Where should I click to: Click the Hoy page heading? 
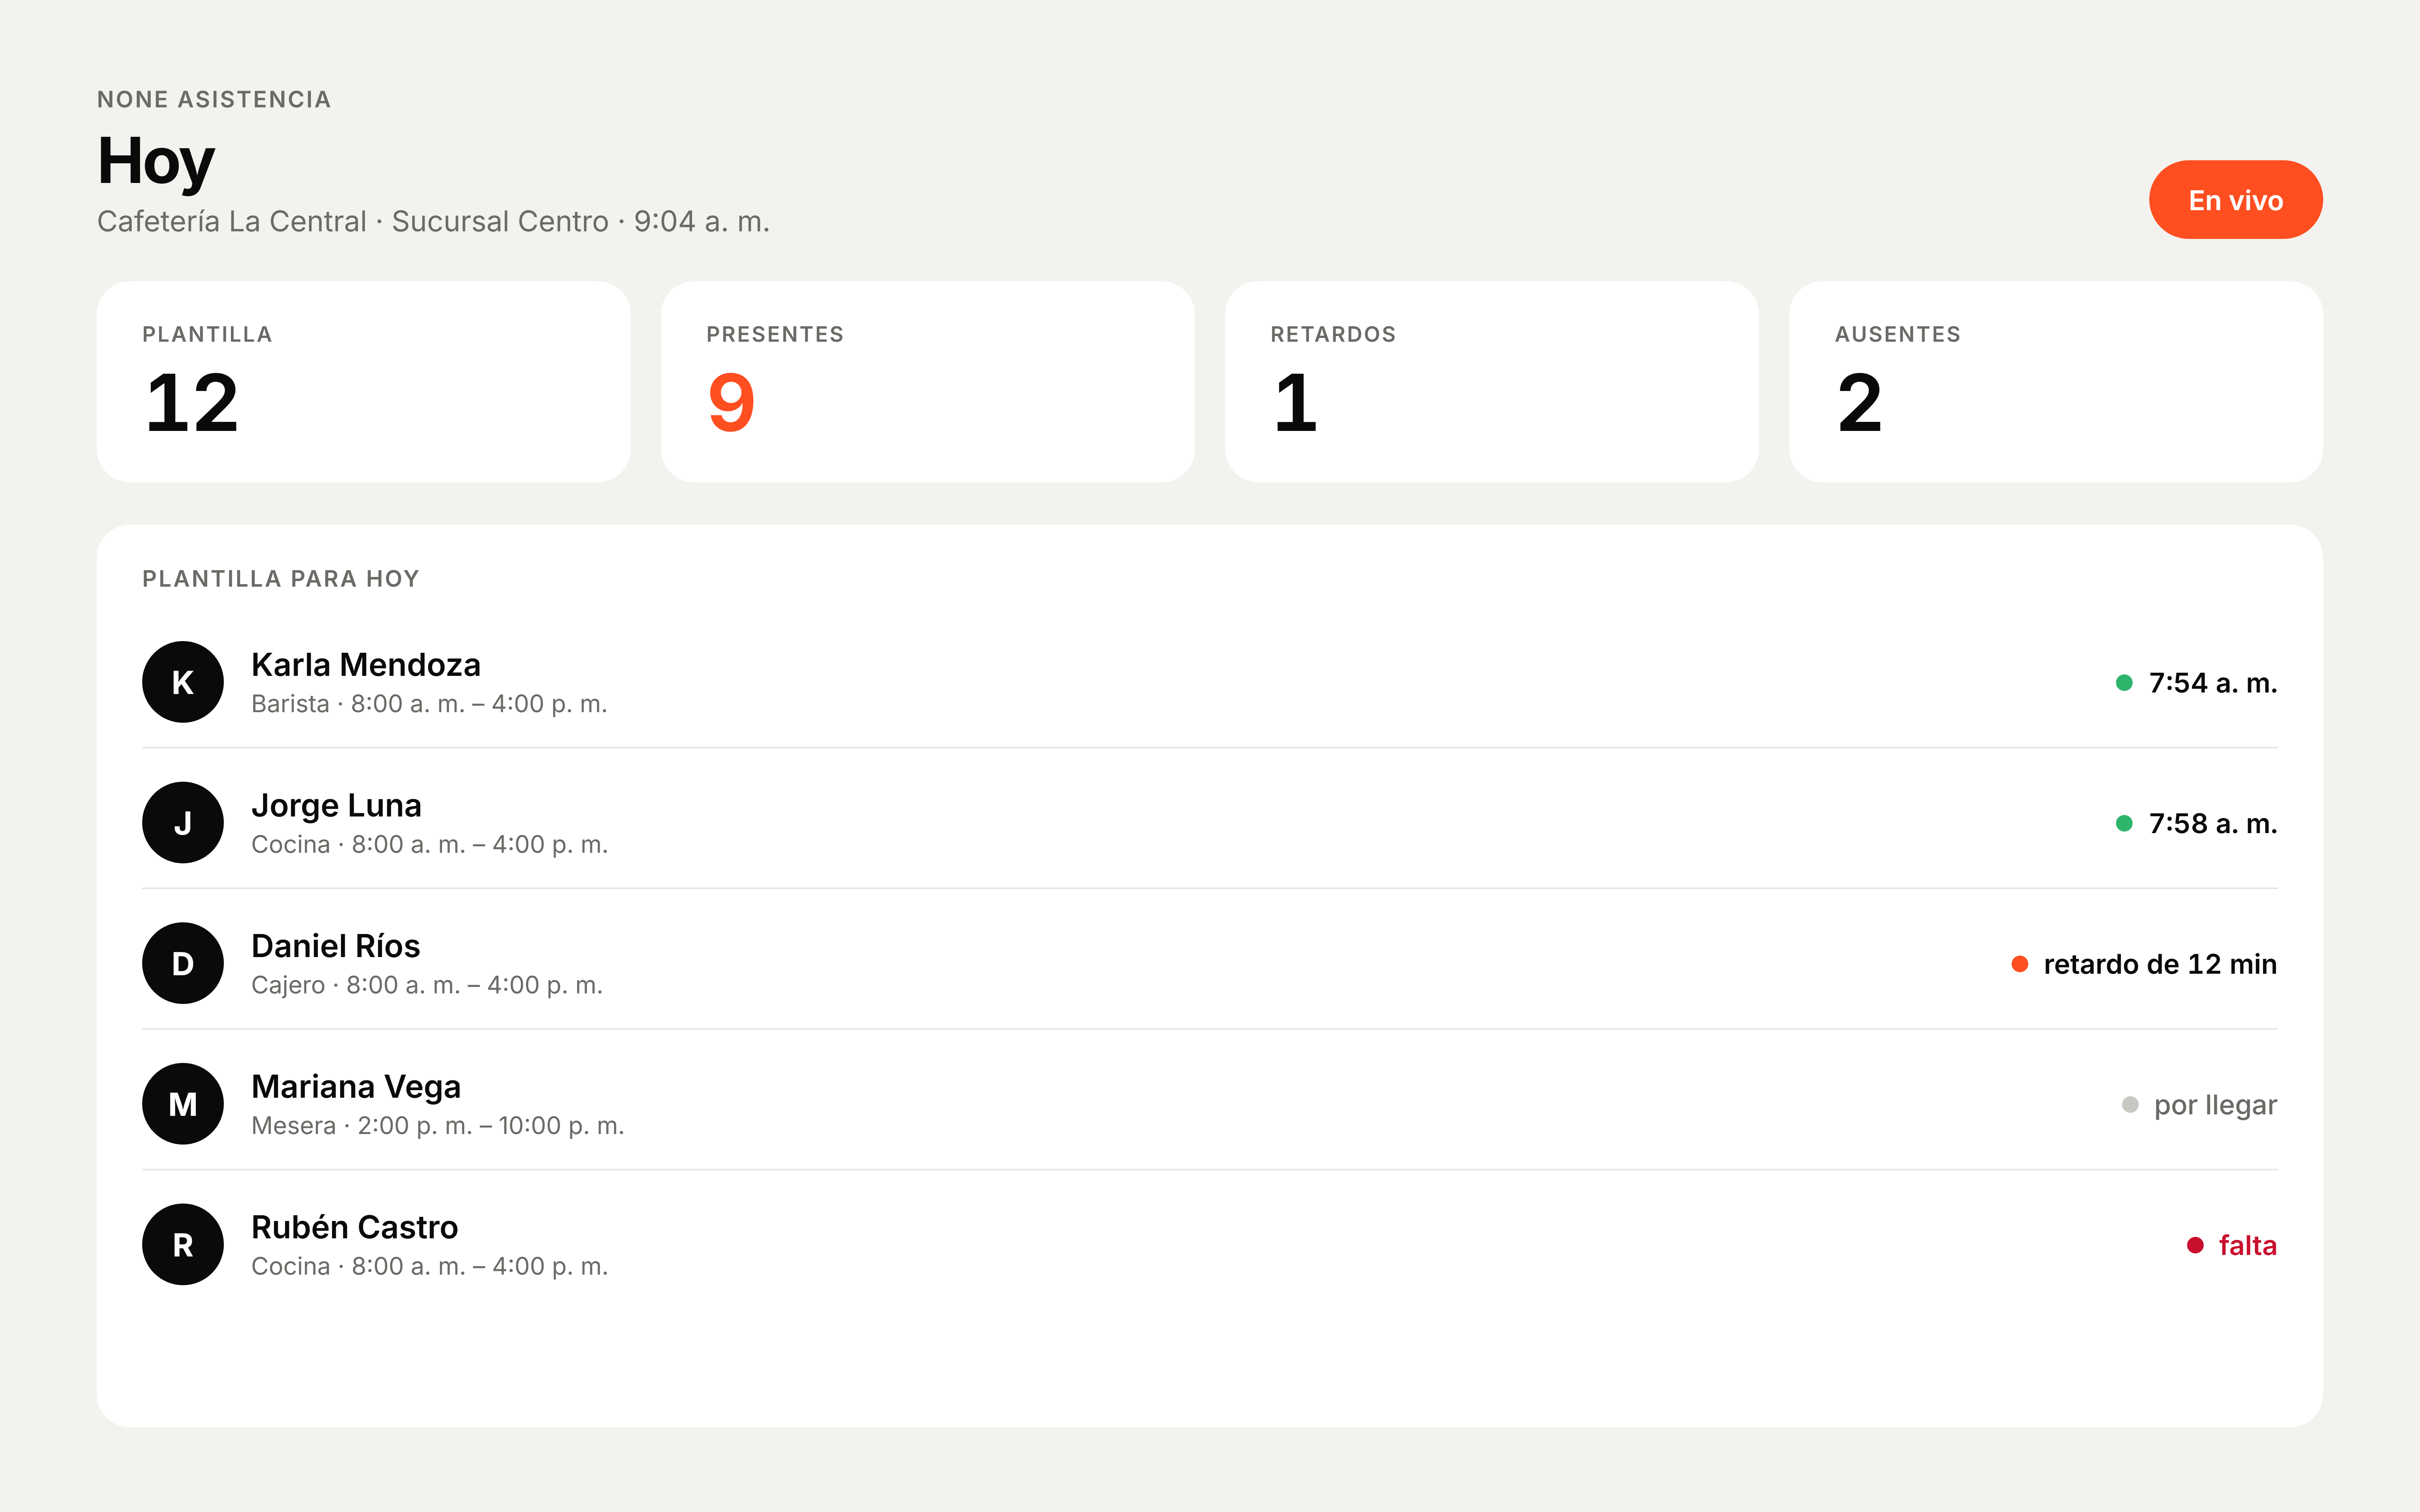(156, 163)
